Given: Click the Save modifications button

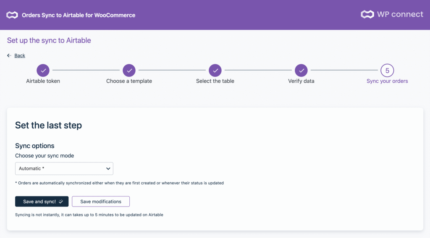Looking at the screenshot, I should [x=101, y=201].
